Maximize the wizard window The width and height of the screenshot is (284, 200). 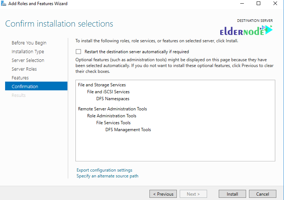(x=258, y=3)
